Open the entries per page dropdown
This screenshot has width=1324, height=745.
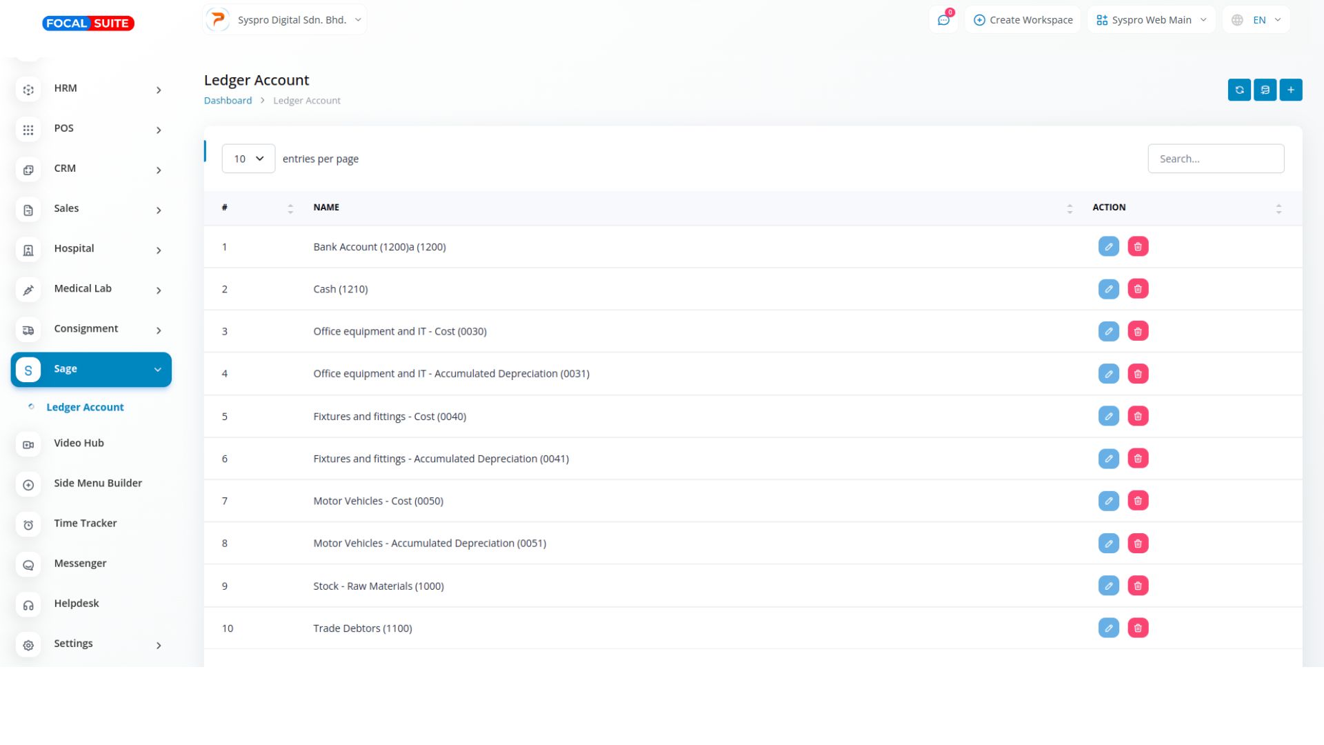pos(248,159)
